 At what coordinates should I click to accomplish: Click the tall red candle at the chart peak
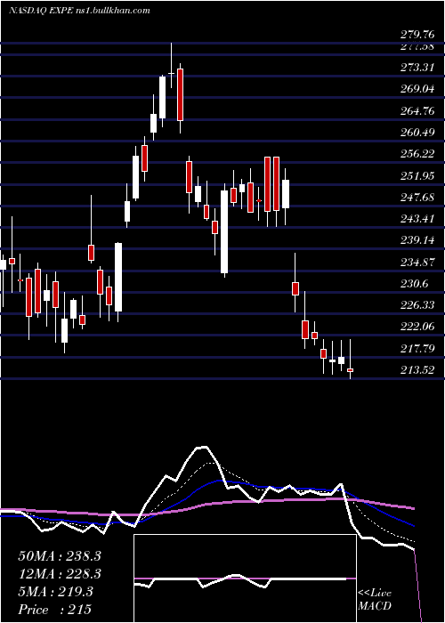click(x=180, y=94)
